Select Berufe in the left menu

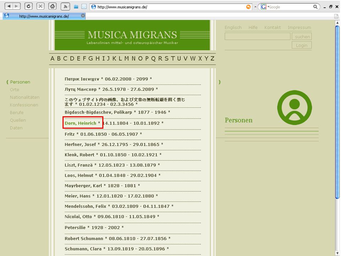[17, 113]
